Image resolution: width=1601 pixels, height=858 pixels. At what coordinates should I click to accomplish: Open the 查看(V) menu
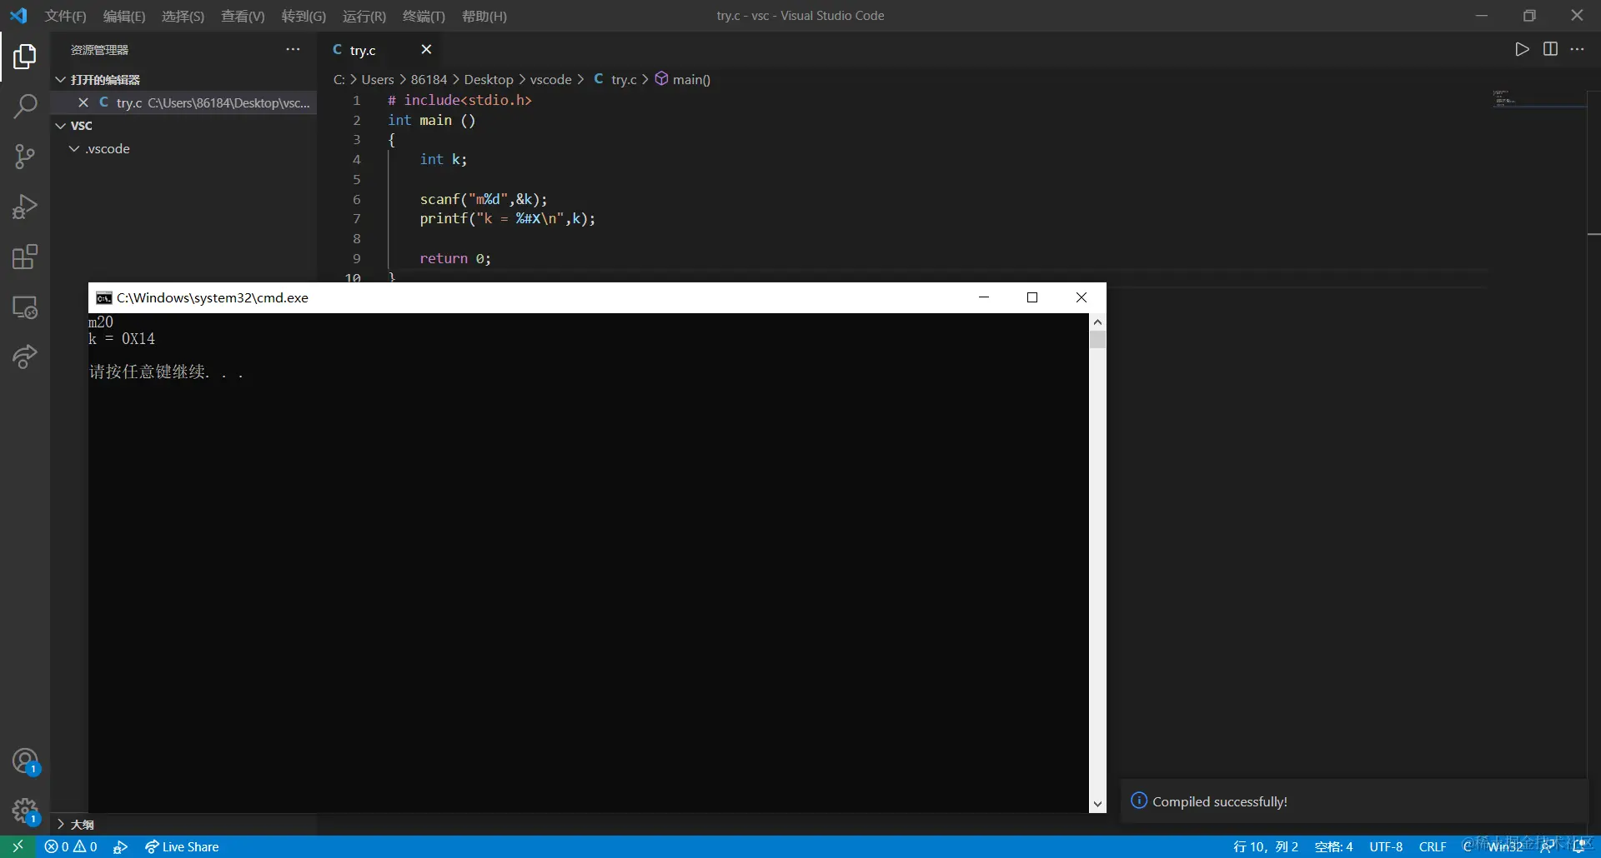243,16
